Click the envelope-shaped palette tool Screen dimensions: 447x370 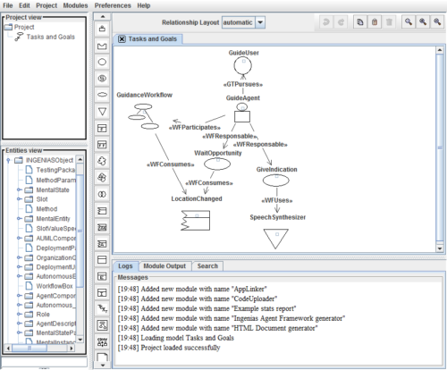click(102, 46)
